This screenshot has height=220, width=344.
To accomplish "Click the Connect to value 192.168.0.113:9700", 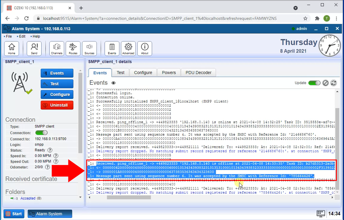I will click(x=51, y=139).
